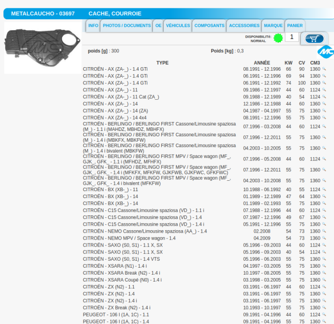Click the quantity input field
This screenshot has width=334, height=324.
(x=292, y=37)
